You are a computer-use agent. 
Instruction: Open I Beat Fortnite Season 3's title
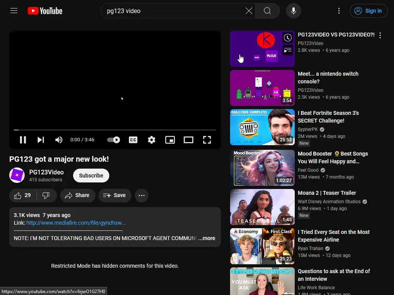(328, 117)
